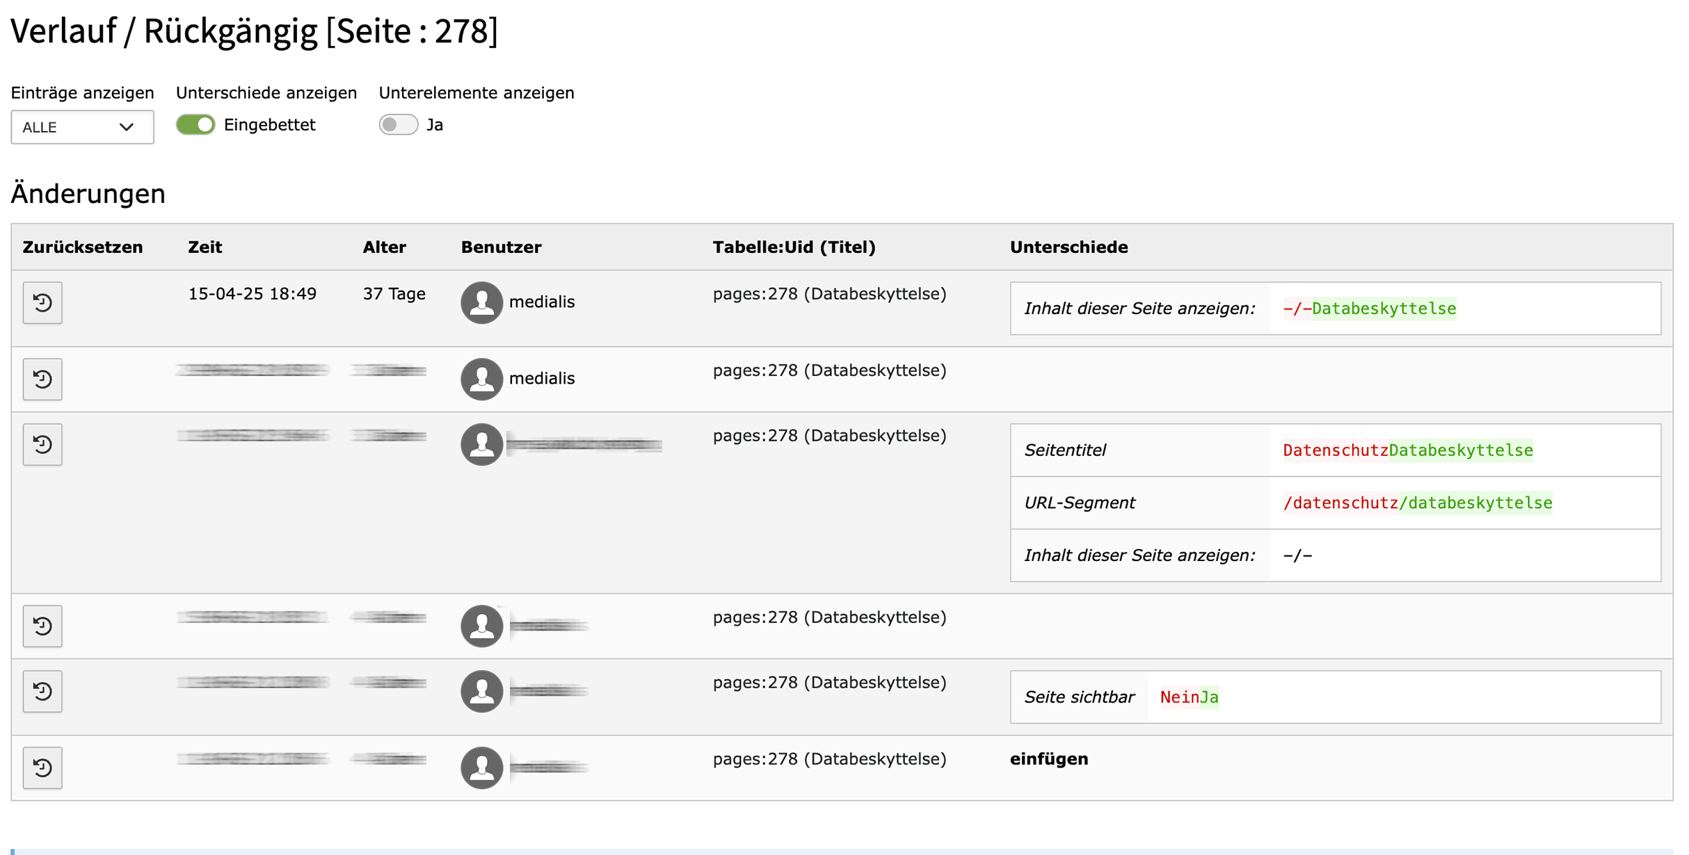
Task: Click pages:278 (Databeskyttelse) in the first row
Action: (829, 294)
